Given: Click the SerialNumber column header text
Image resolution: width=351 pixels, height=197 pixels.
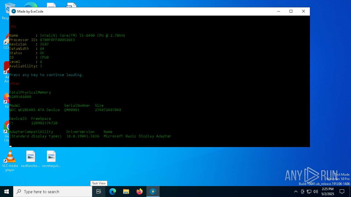Looking at the screenshot, I should pyautogui.click(x=77, y=105).
